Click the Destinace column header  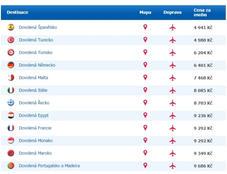(18, 12)
